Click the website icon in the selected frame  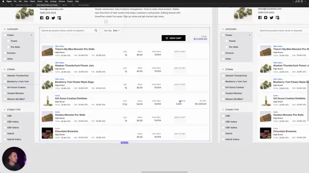59,18
